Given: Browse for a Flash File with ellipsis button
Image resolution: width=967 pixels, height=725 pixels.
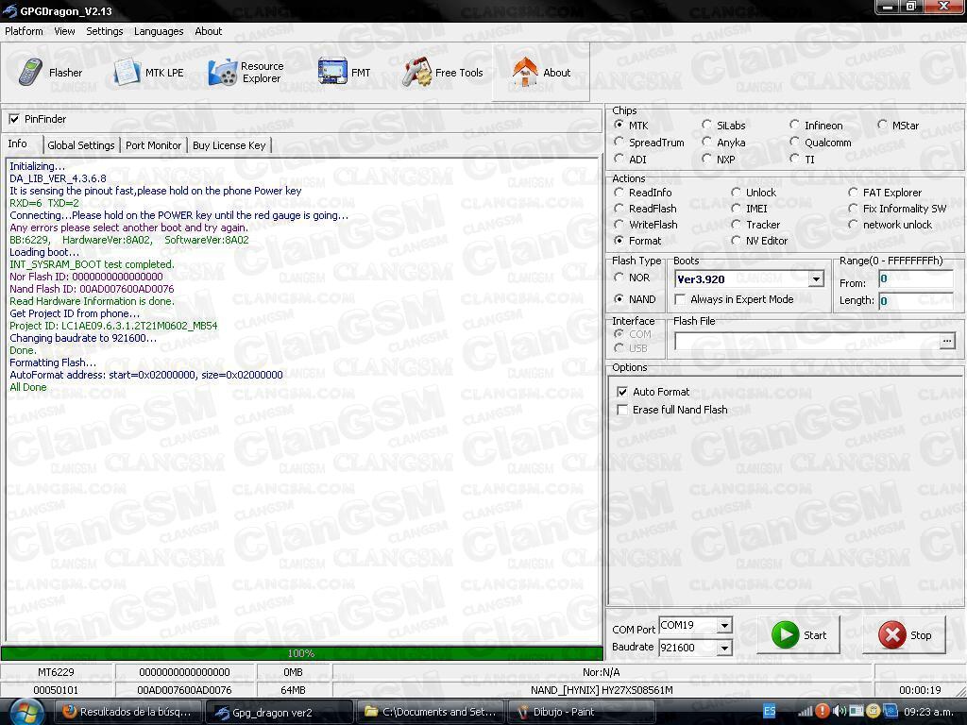Looking at the screenshot, I should [946, 341].
